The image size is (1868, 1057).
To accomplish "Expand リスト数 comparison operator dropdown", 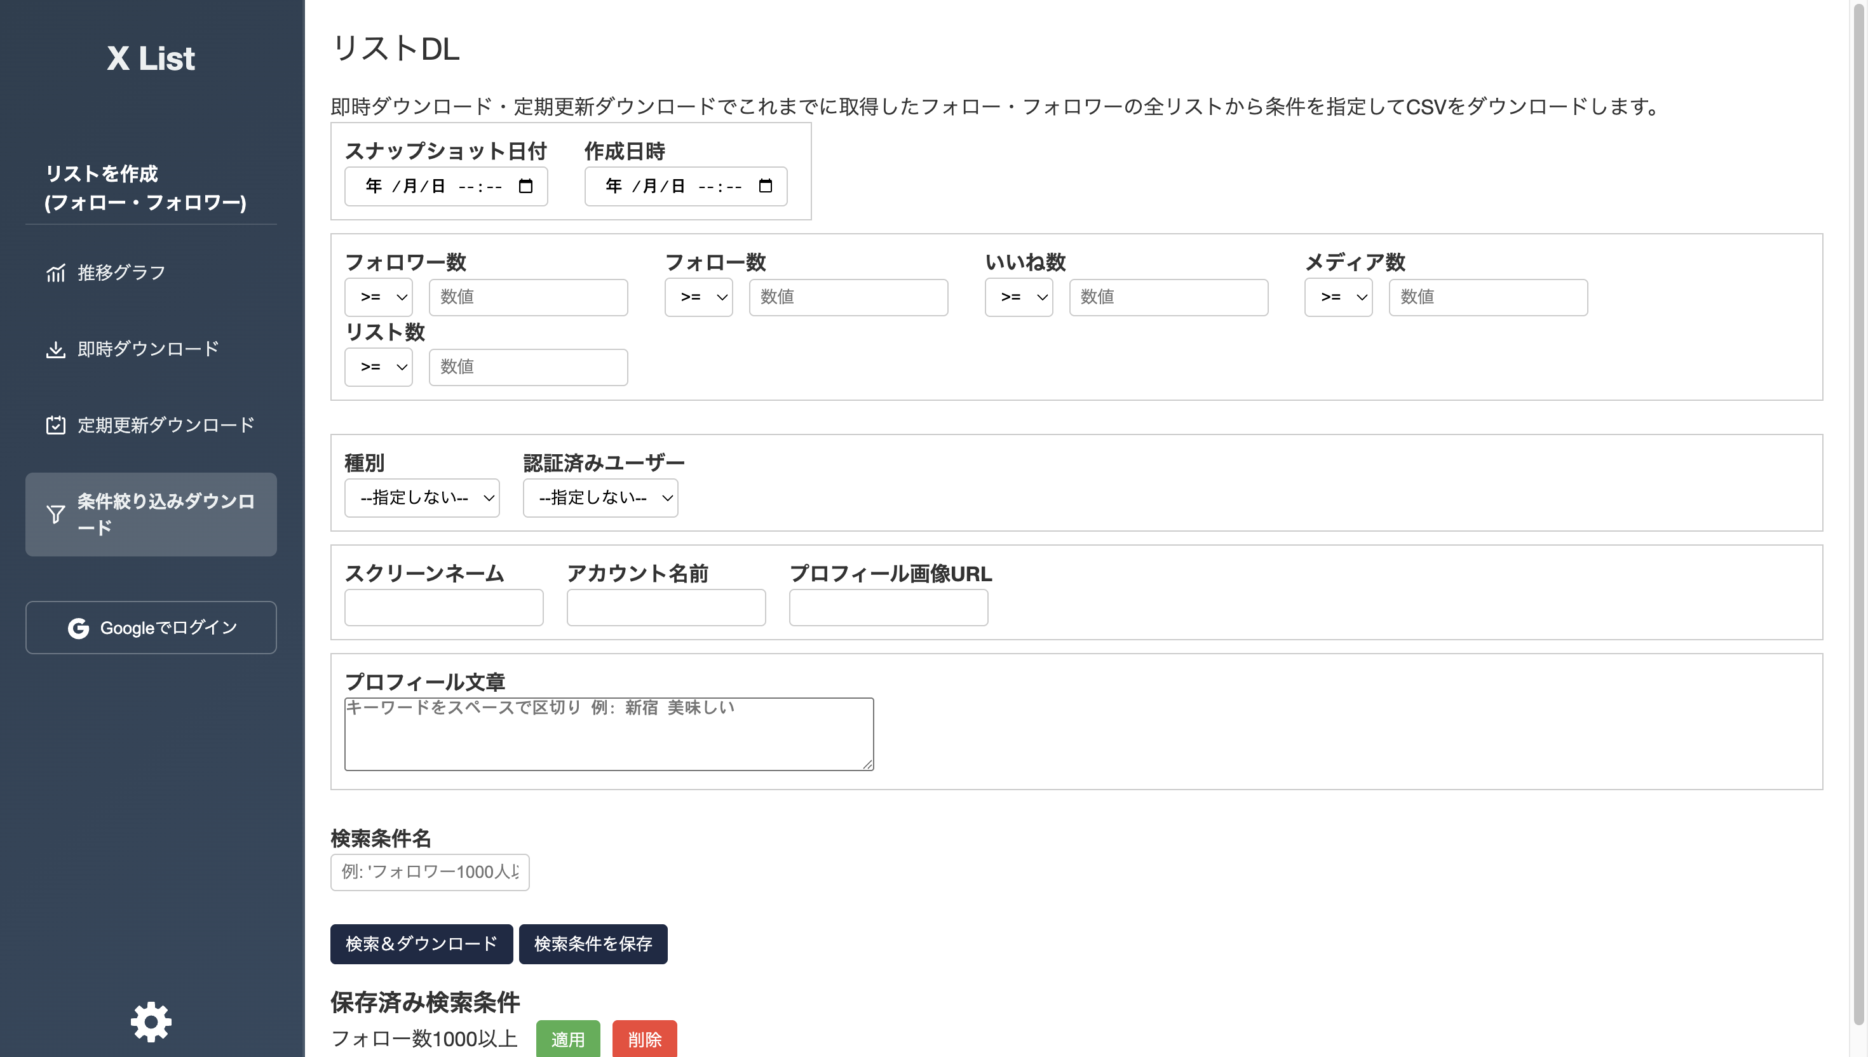I will tap(378, 367).
